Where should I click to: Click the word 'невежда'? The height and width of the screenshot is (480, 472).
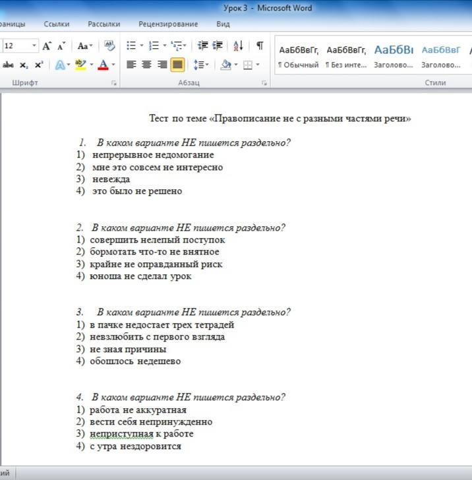pos(111,179)
